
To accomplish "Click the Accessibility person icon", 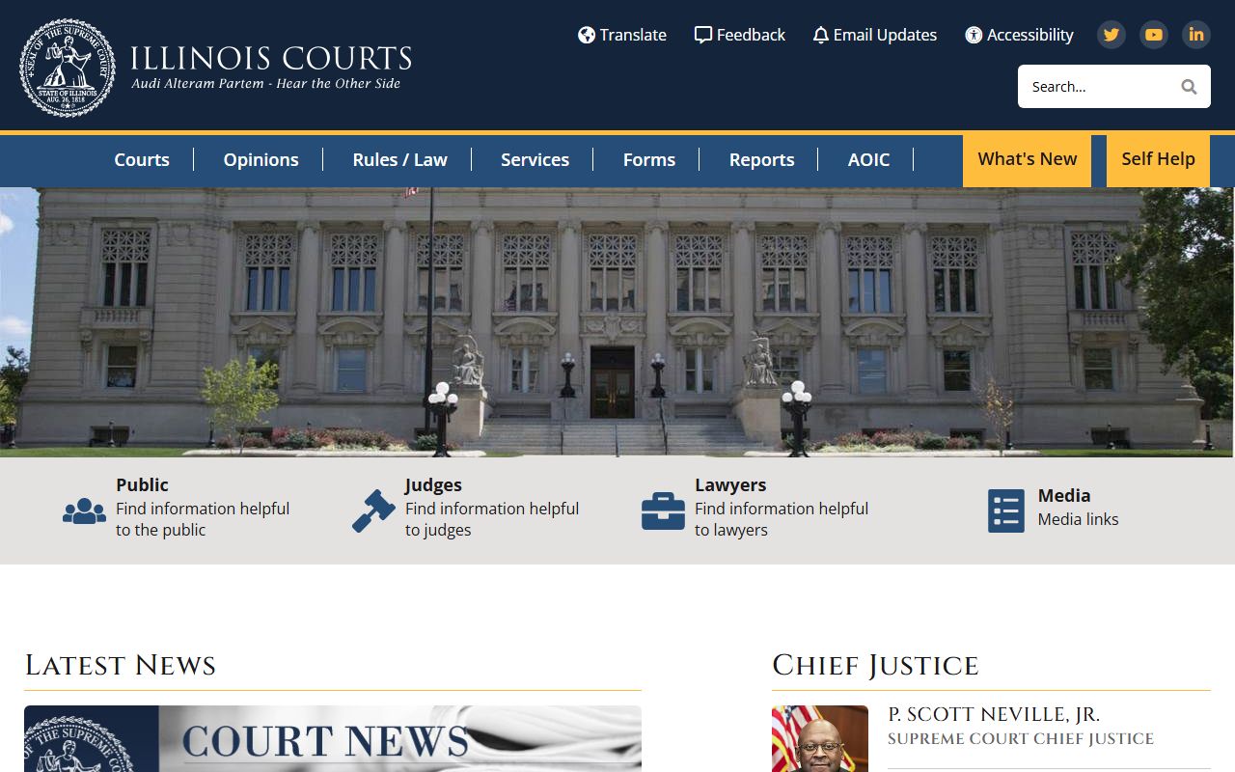I will click(974, 35).
